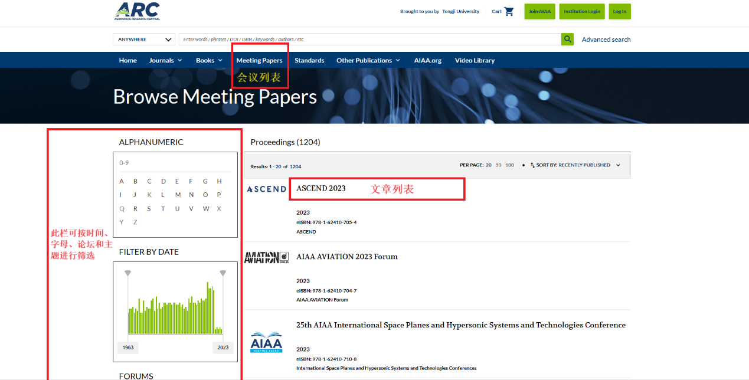Viewport: 749px width, 380px height.
Task: Click the Log In button
Action: pos(620,11)
